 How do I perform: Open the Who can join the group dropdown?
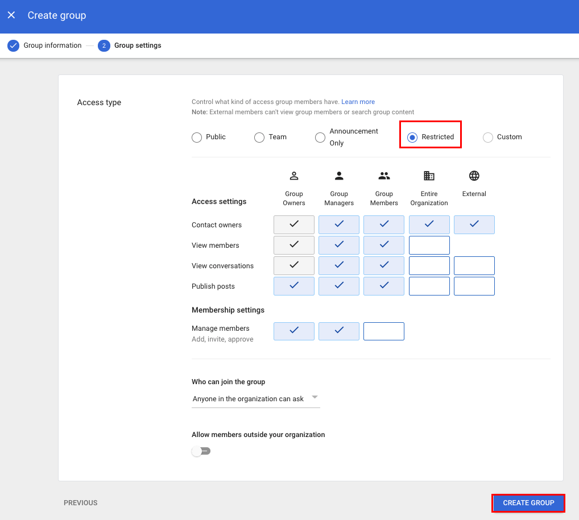coord(255,399)
